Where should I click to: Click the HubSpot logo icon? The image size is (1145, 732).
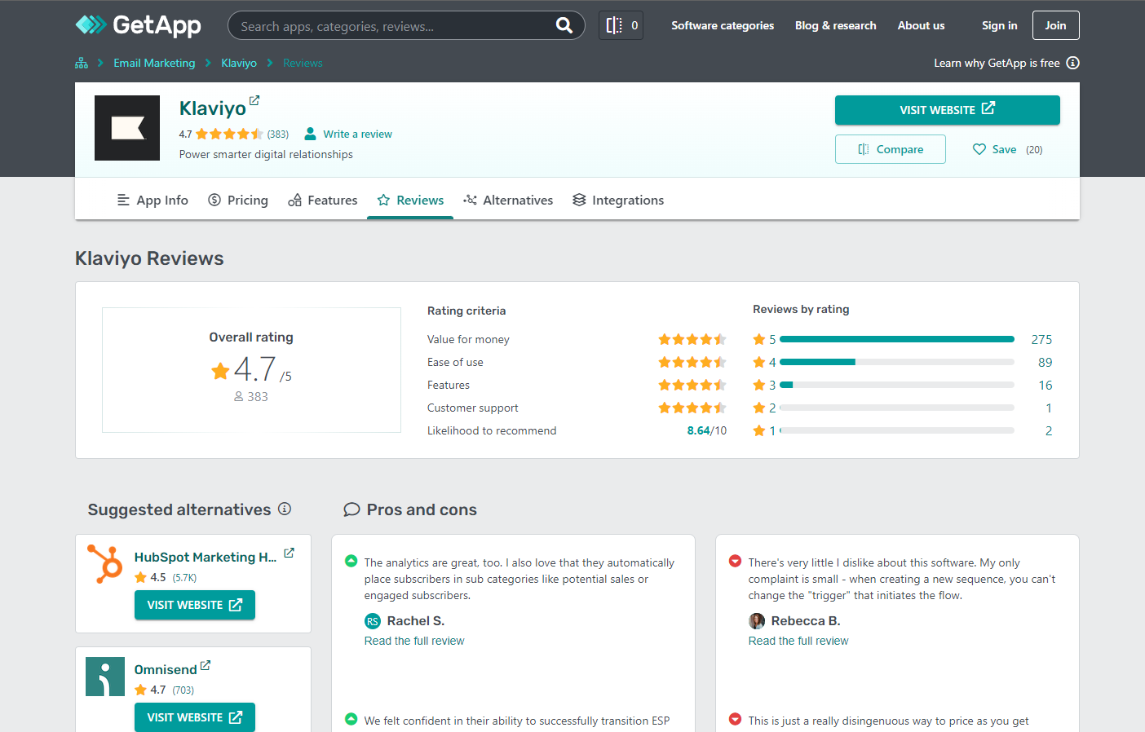tap(105, 564)
